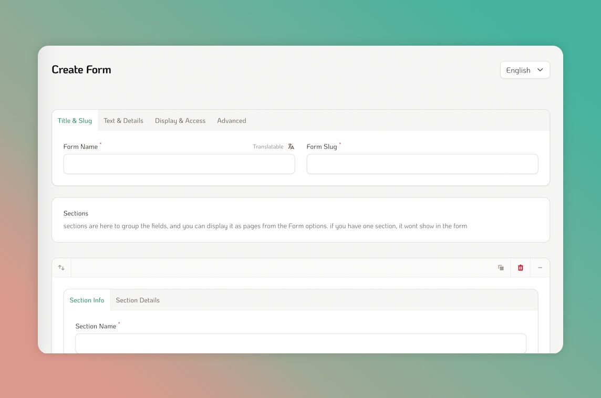Click the Form Slug input field
This screenshot has height=398, width=601.
point(422,164)
